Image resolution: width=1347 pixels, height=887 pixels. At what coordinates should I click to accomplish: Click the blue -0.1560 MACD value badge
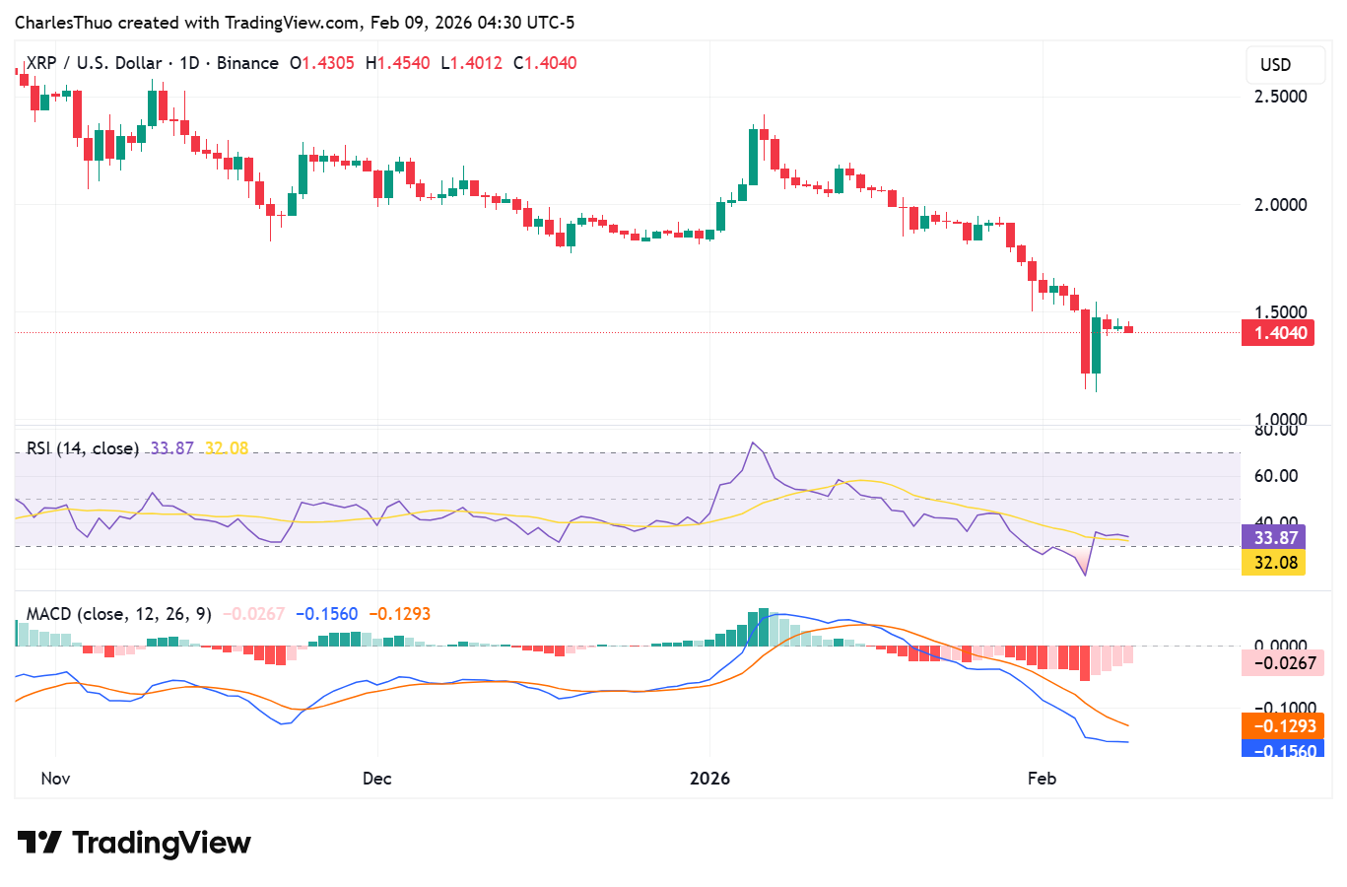pos(1284,751)
